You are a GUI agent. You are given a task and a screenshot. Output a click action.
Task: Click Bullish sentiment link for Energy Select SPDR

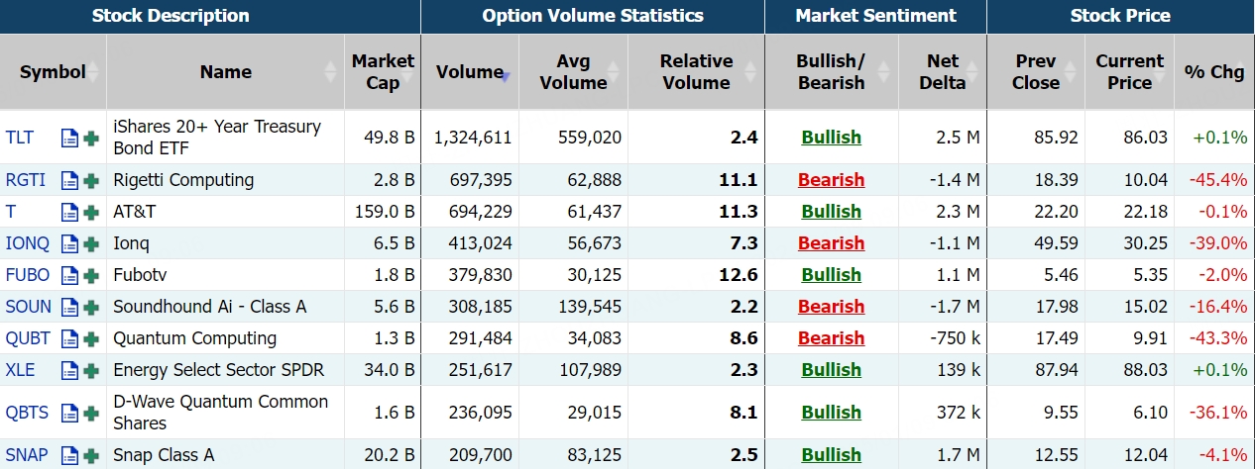coord(831,370)
